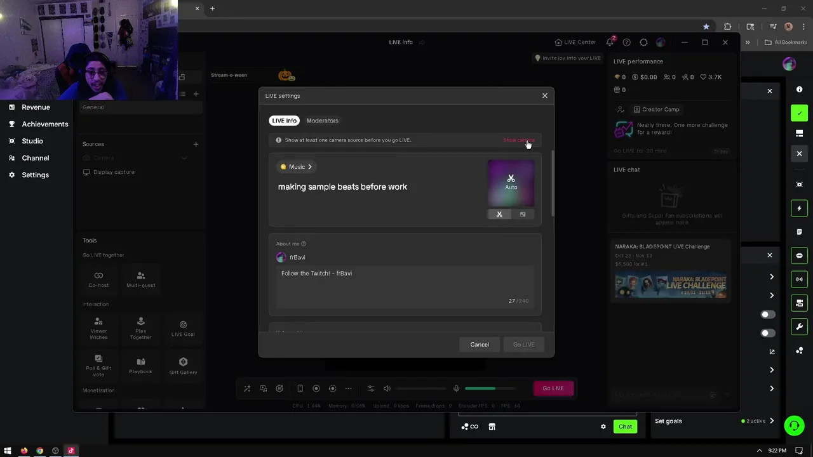Open the help question-mark icon
This screenshot has width=813, height=457.
point(627,42)
